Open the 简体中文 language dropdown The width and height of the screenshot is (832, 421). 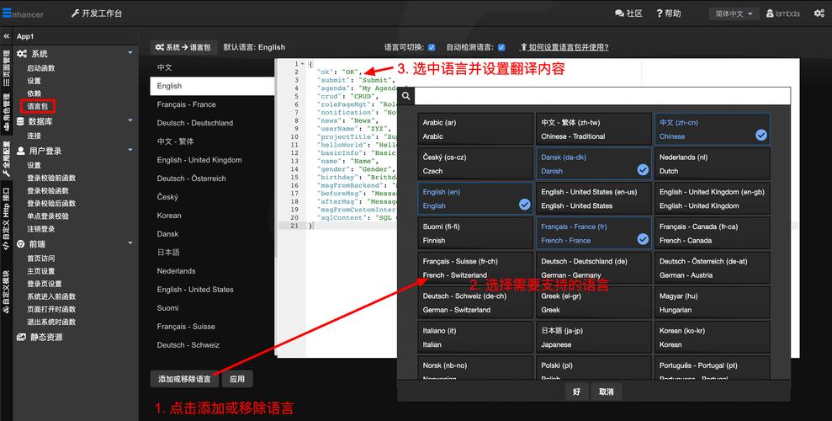click(x=734, y=13)
